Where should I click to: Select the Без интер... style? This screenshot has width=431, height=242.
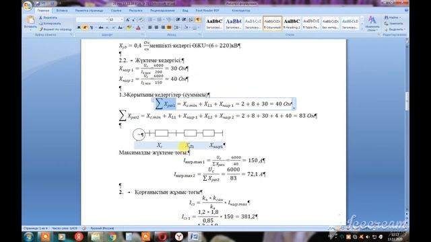(x=331, y=24)
